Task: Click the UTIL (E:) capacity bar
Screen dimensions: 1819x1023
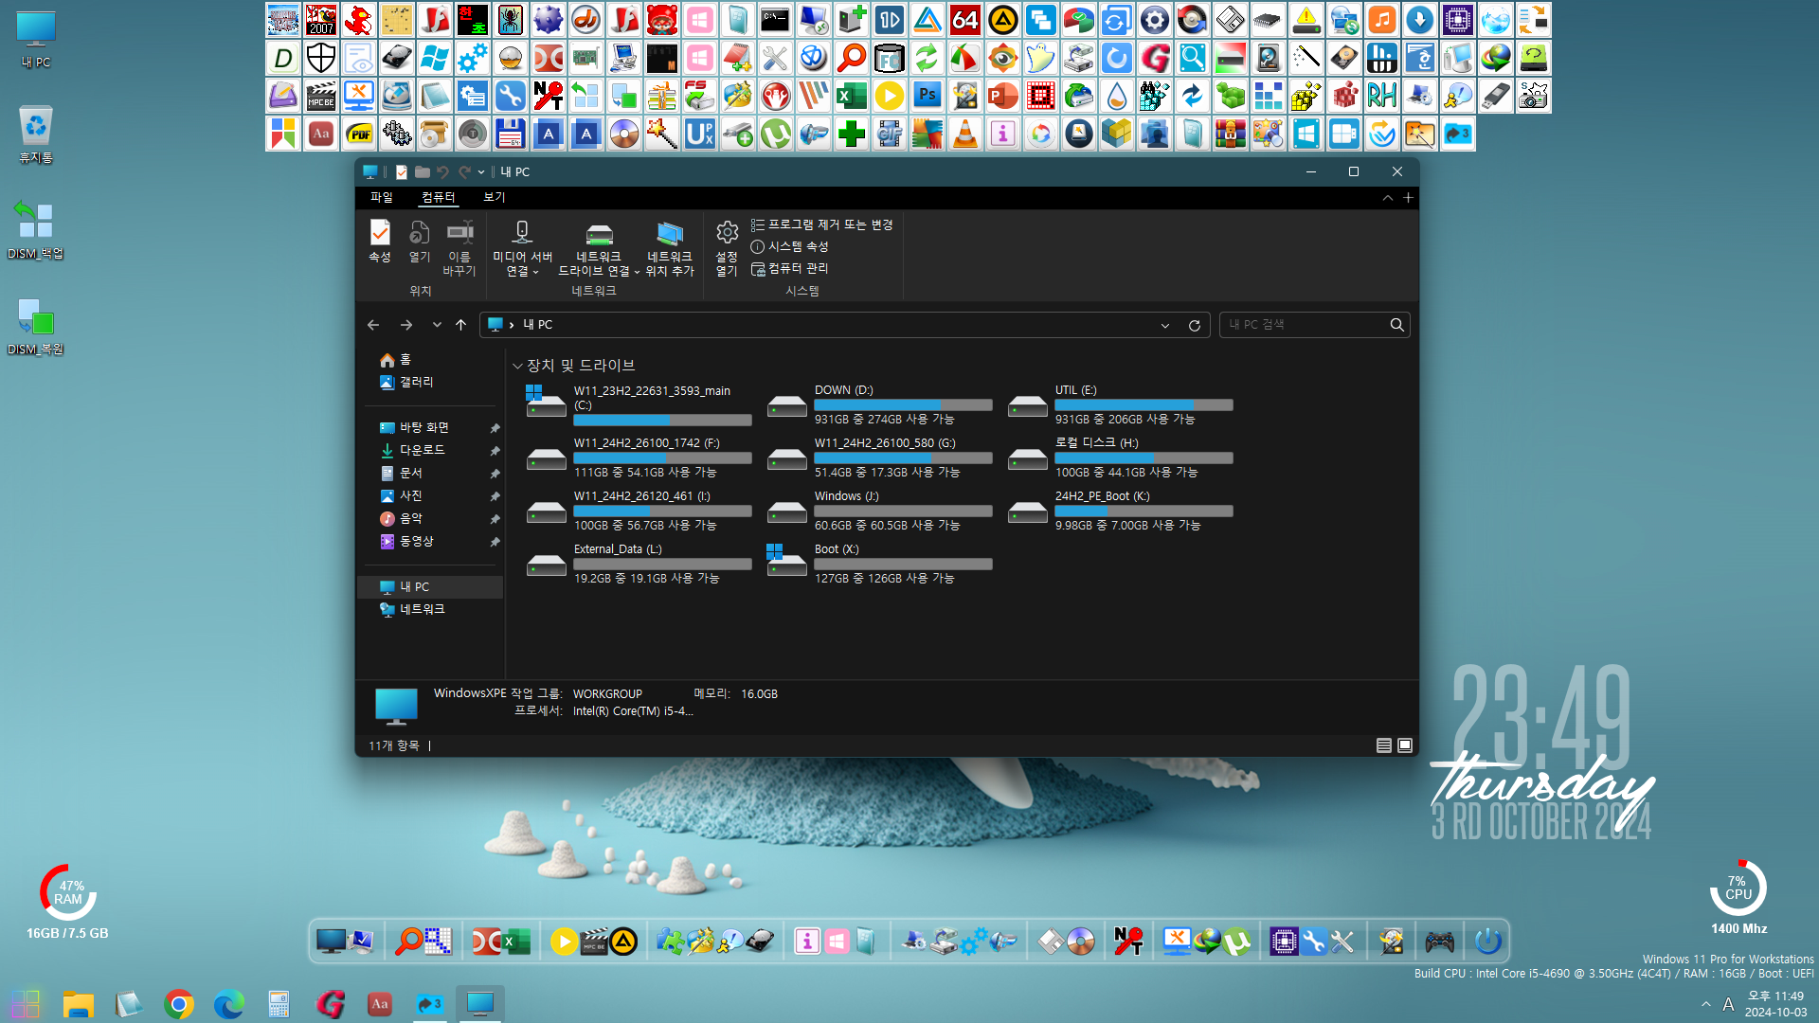Action: click(1144, 405)
